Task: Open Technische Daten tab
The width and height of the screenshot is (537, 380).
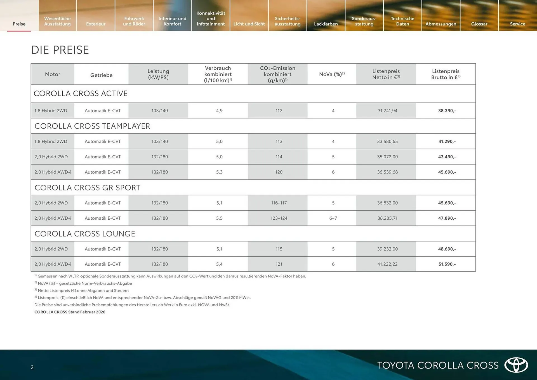Action: 402,21
